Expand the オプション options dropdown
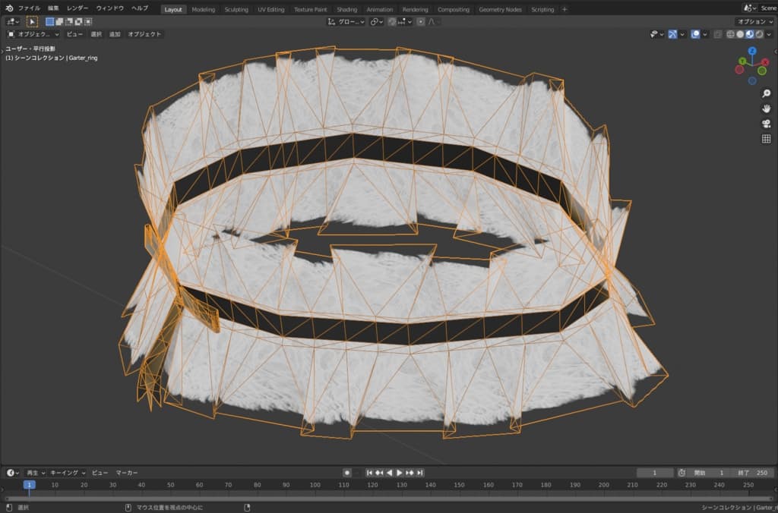Image resolution: width=778 pixels, height=513 pixels. (x=754, y=22)
